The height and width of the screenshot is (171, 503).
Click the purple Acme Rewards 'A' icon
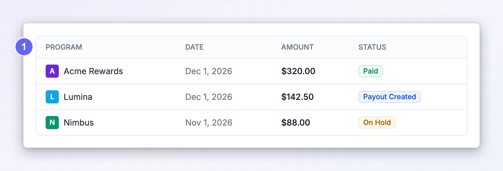tap(52, 71)
